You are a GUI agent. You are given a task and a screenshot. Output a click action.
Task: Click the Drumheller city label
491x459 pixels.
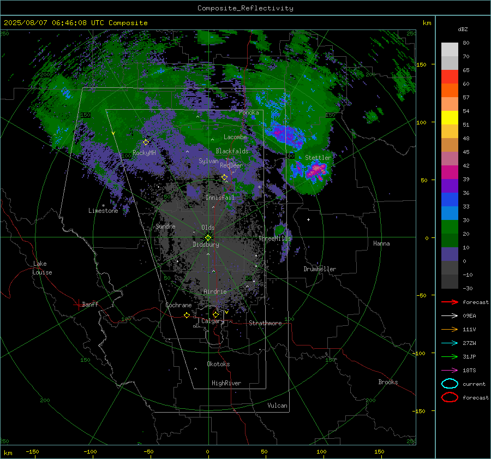[x=320, y=269]
